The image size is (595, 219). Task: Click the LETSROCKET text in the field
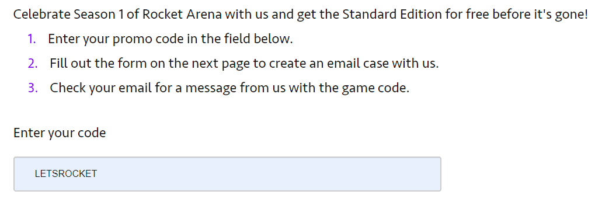coord(66,174)
